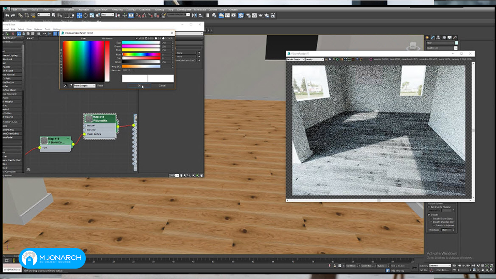The width and height of the screenshot is (496, 279).
Task: Click the Redo arrow in main toolbar
Action: 13,15
